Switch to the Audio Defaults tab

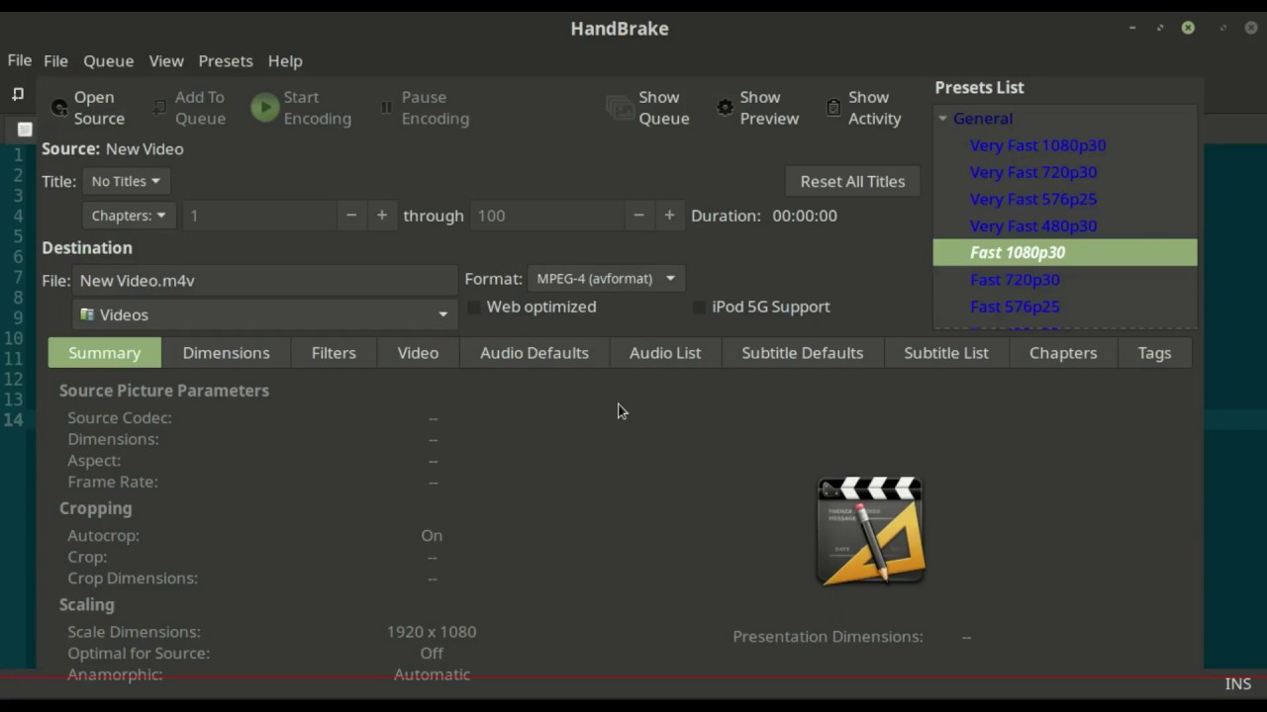click(x=535, y=353)
